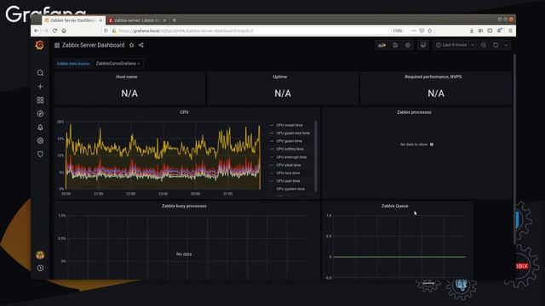545x306 pixels.
Task: Open the Server Admin shield icon
Action: point(40,154)
